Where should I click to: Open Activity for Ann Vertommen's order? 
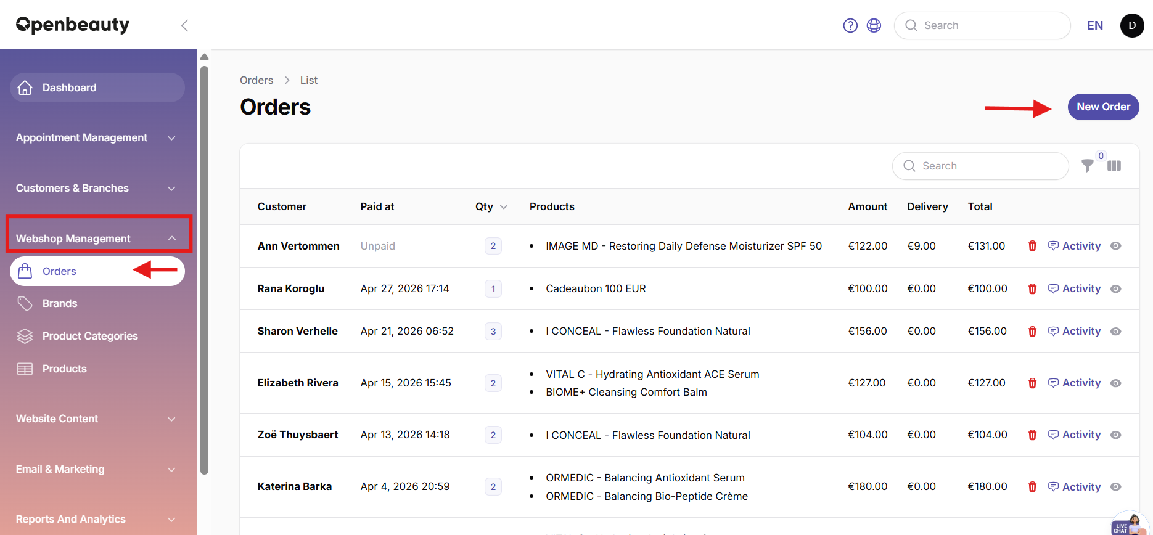[x=1074, y=246]
